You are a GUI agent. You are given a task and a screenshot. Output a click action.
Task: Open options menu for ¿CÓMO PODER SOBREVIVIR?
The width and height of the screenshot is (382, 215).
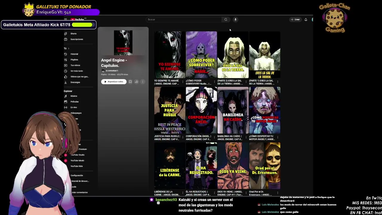[214, 82]
